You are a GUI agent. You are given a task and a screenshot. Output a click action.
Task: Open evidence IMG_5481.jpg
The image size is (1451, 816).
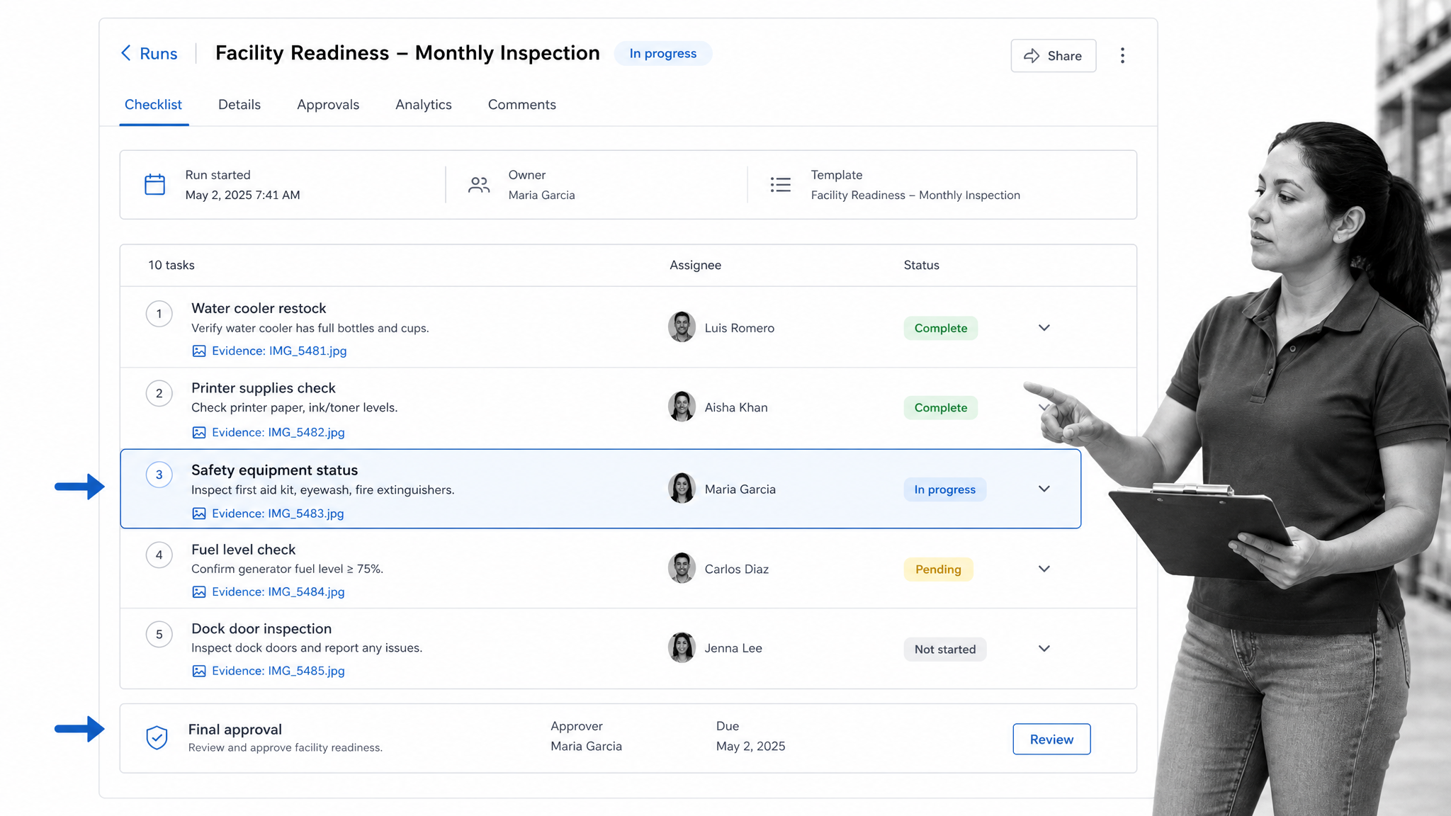(279, 351)
